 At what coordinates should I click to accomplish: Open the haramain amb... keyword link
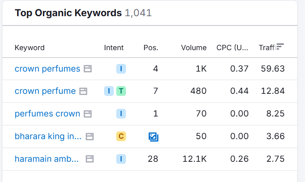(47, 159)
